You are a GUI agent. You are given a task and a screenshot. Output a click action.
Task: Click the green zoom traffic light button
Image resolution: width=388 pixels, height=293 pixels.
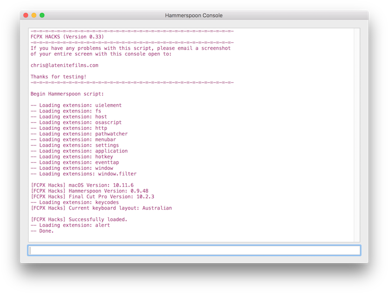pos(41,15)
